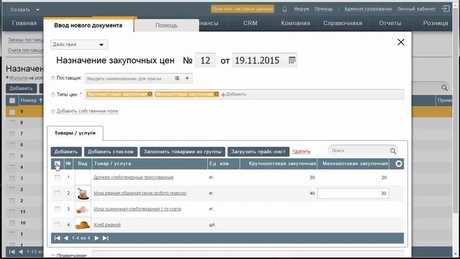Expand the Фильтр disclosure triangle

pyautogui.click(x=8, y=78)
